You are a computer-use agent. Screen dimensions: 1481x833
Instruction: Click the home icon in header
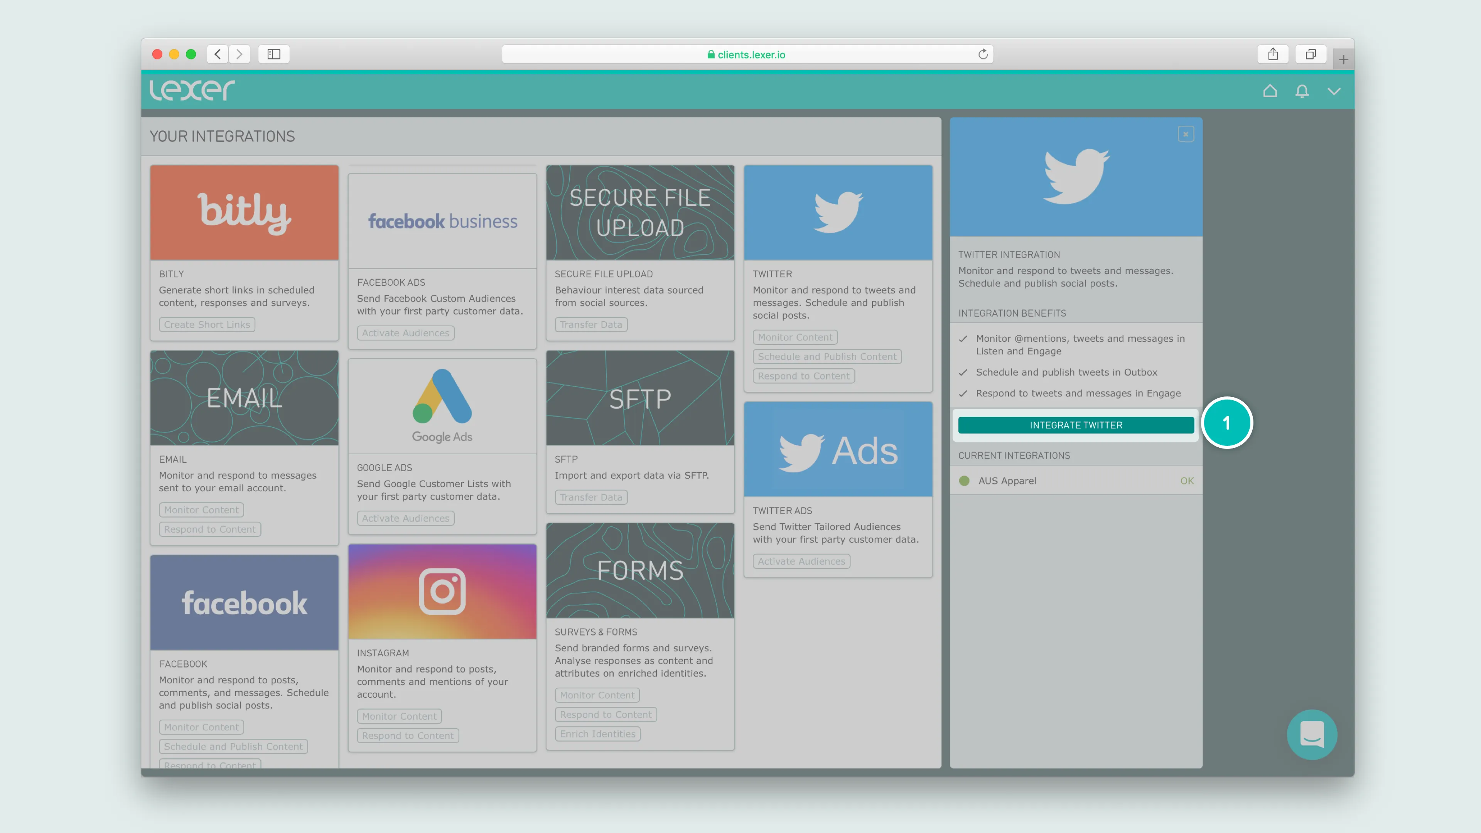click(x=1269, y=91)
